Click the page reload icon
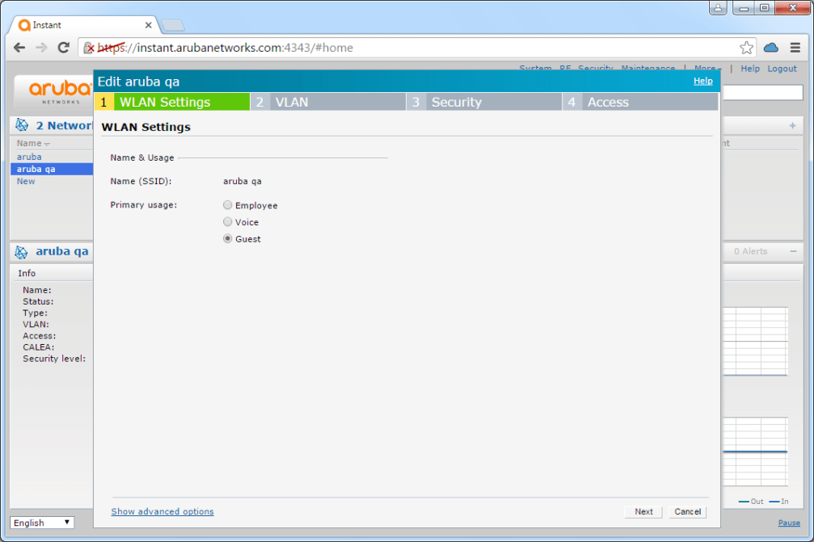Screen dimensions: 814x542 (x=64, y=48)
